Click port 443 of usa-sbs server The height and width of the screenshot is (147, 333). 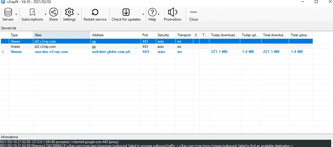point(145,51)
